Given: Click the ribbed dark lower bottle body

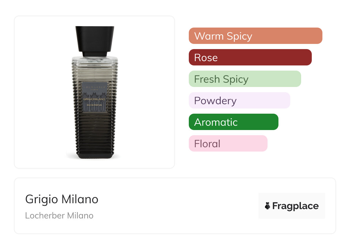Looking at the screenshot, I should coord(95,132).
